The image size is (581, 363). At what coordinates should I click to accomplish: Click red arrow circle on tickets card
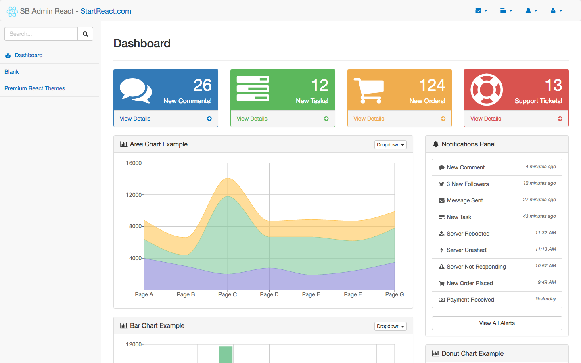point(560,119)
